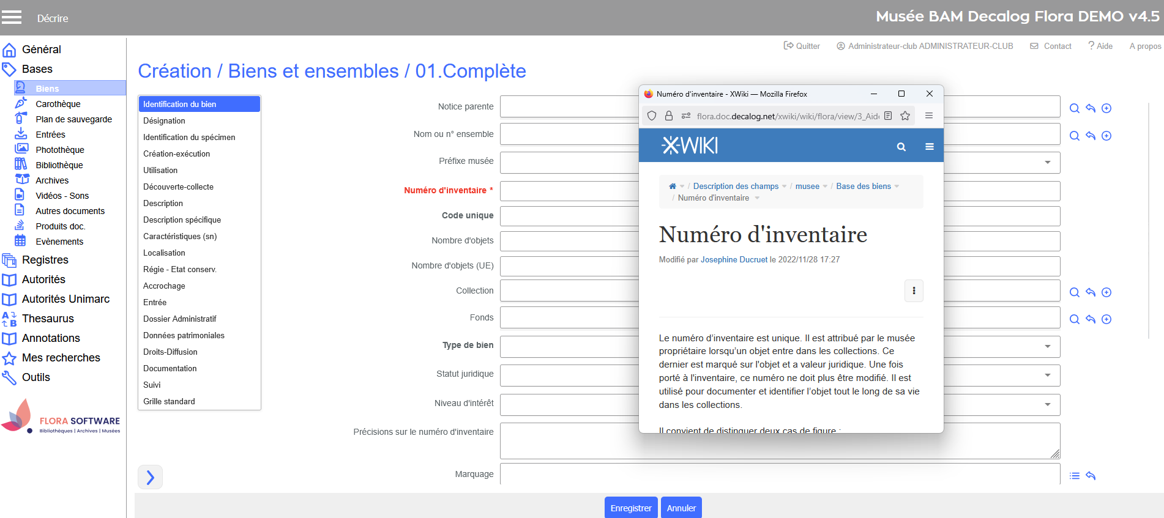Open Cartothèque in the sidebar

click(58, 104)
